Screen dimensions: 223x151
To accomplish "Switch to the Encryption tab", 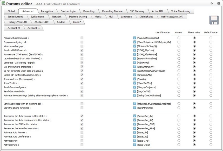I will coord(47,11).
